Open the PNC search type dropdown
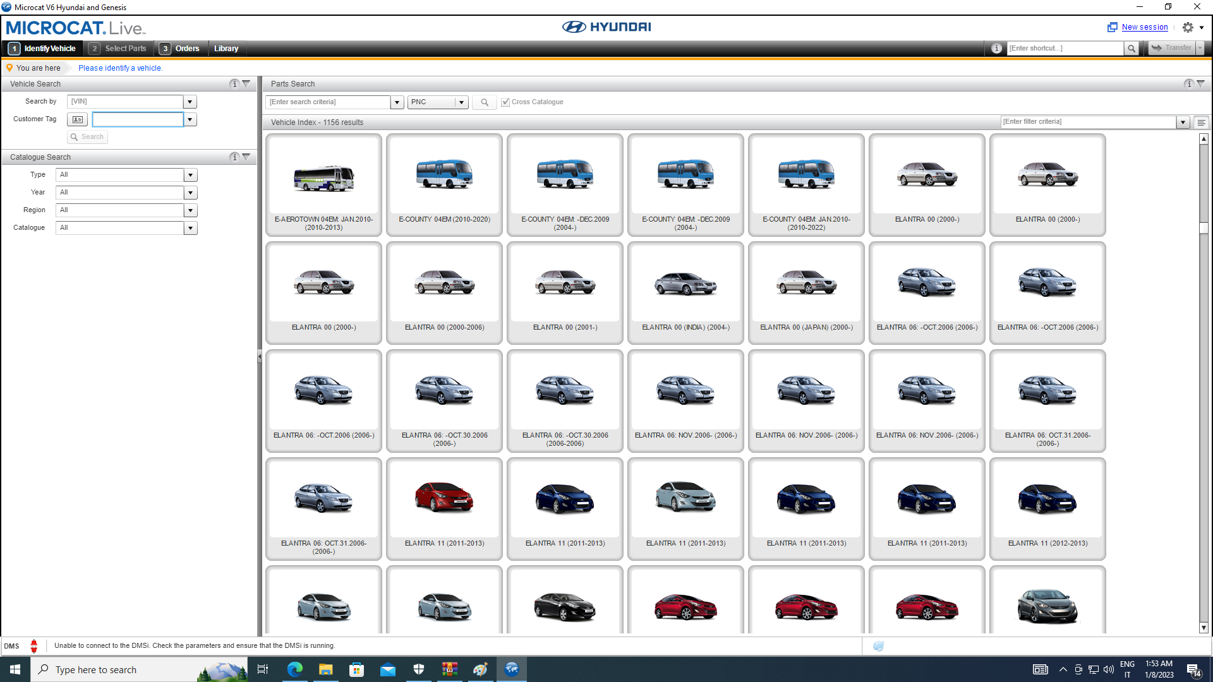The height and width of the screenshot is (682, 1213). [462, 102]
